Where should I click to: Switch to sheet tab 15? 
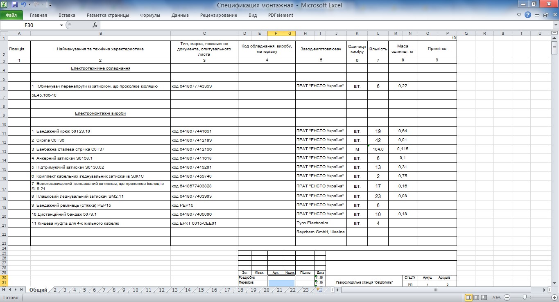coord(201,290)
